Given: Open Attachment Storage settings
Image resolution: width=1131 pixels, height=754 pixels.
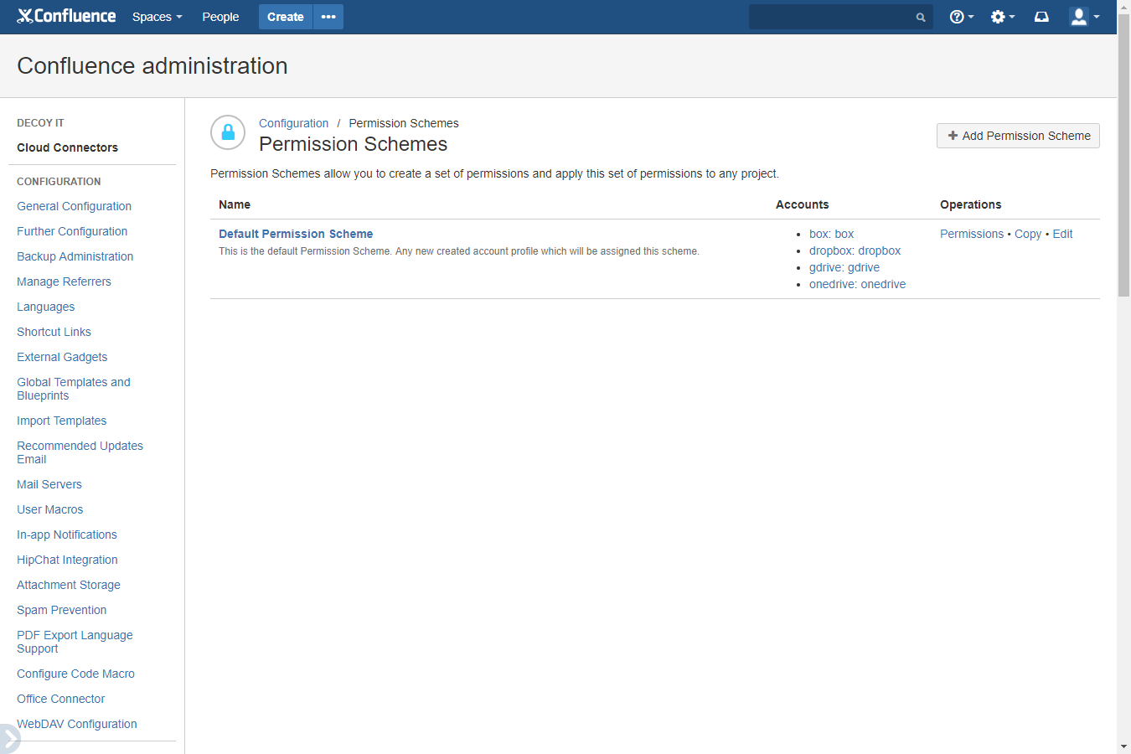Looking at the screenshot, I should (69, 585).
